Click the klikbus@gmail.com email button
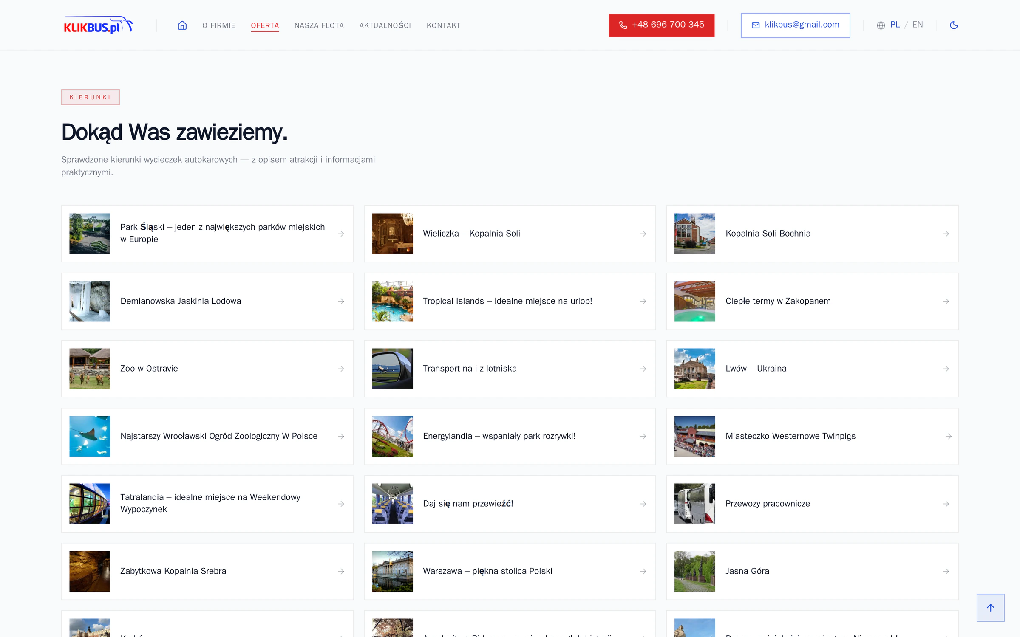The height and width of the screenshot is (637, 1020). point(795,25)
